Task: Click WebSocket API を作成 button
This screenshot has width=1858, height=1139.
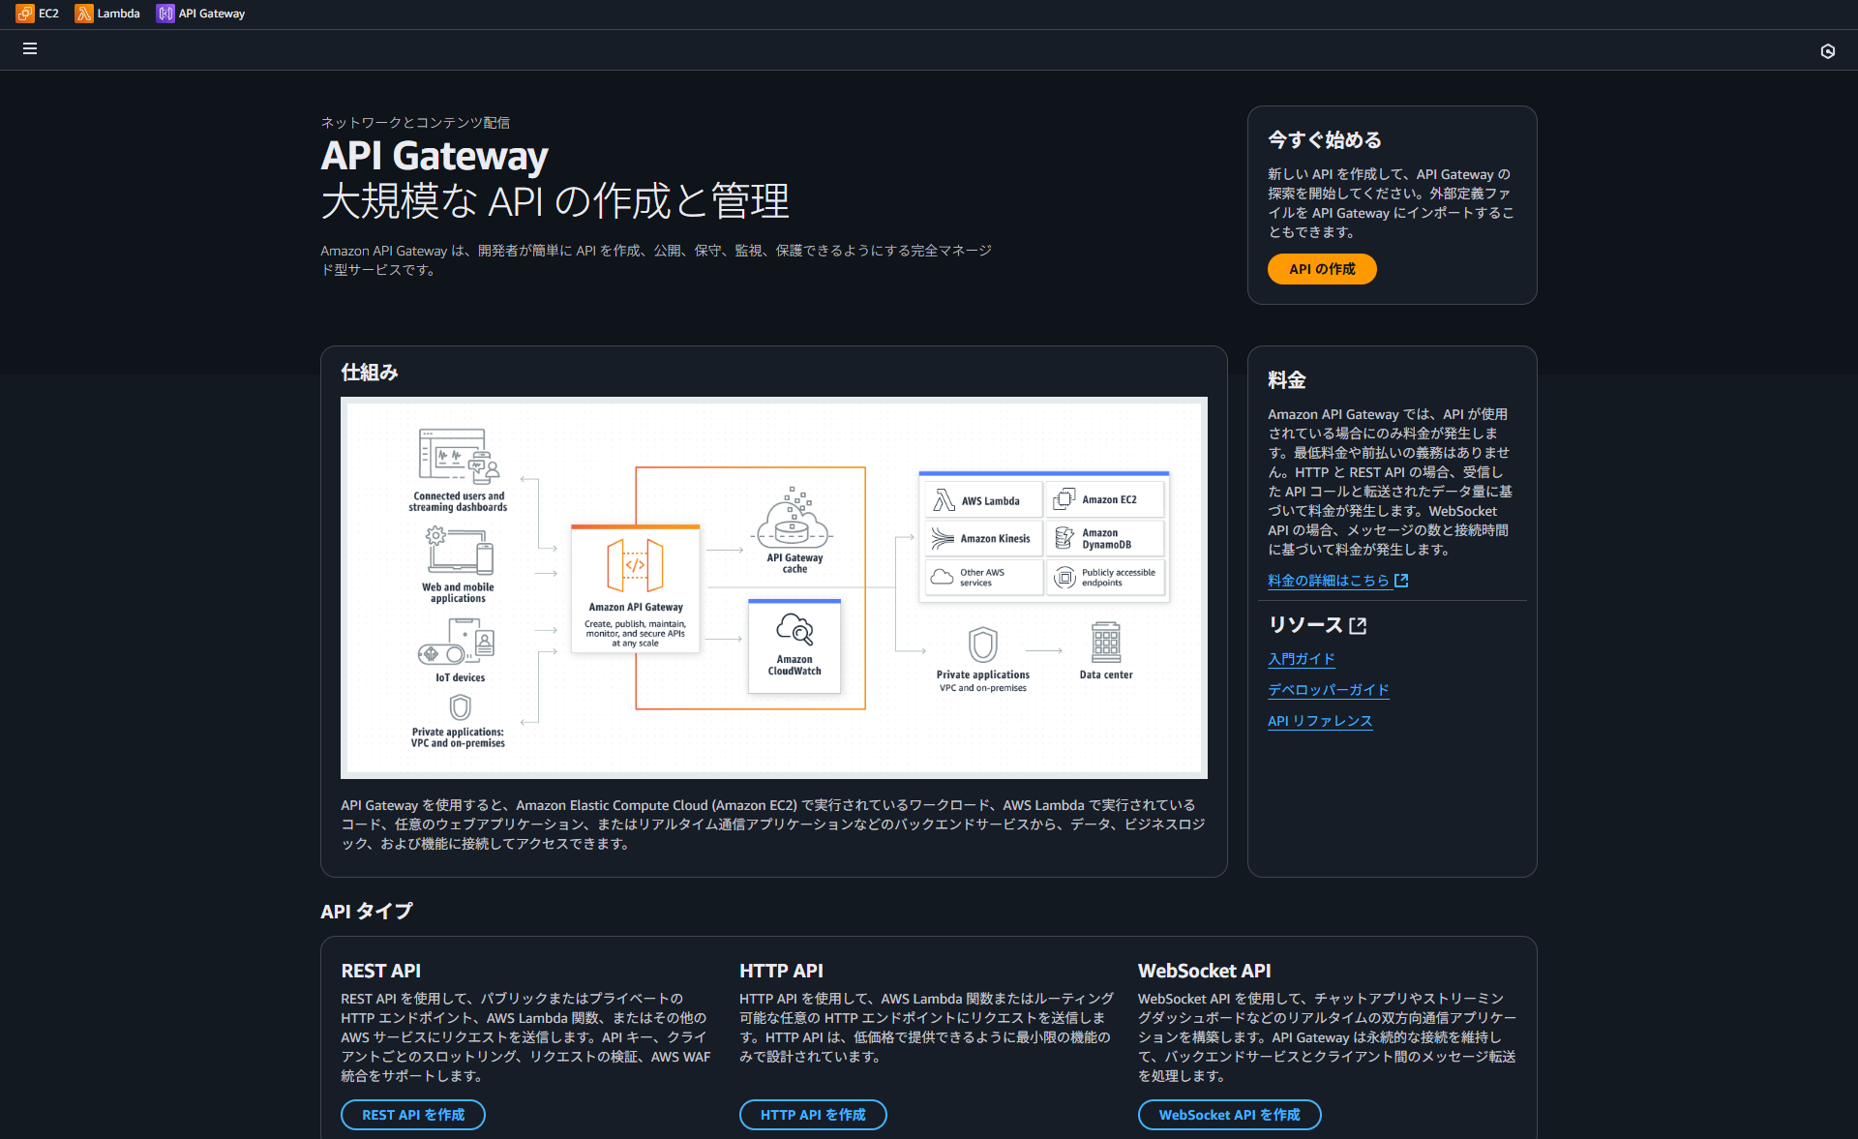Action: coord(1229,1115)
